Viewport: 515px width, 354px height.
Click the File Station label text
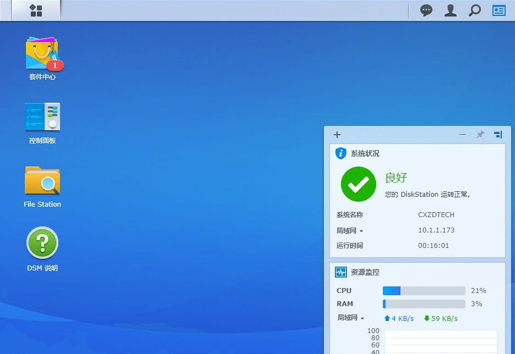click(x=42, y=204)
